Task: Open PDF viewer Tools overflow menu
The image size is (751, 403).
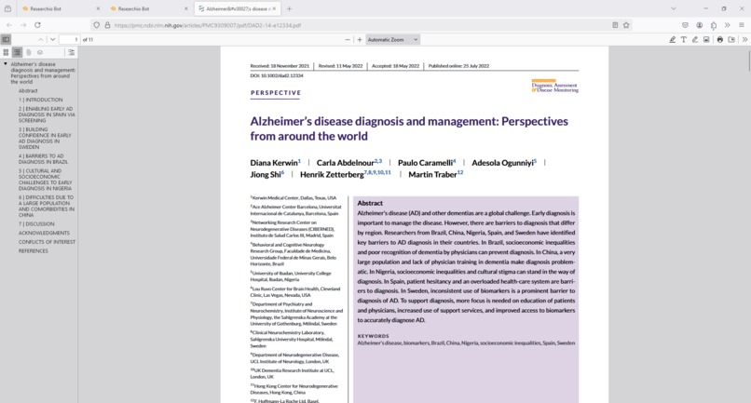Action: click(x=744, y=40)
